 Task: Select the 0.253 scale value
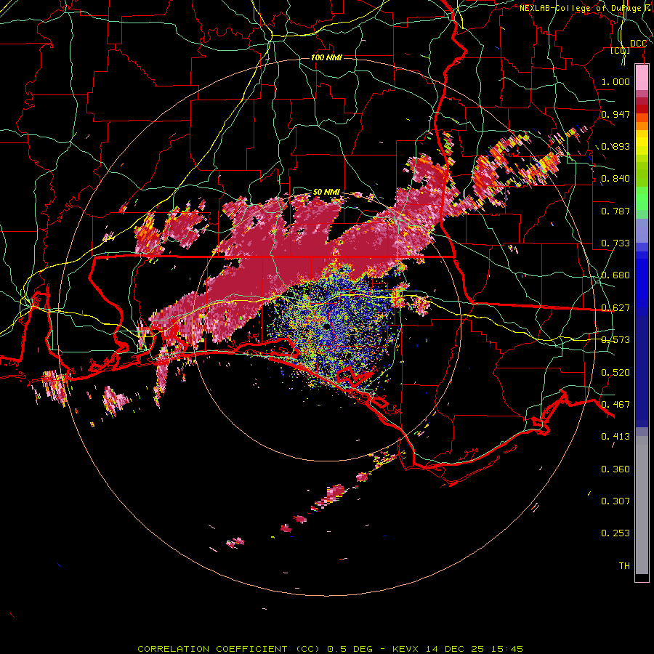click(x=615, y=533)
